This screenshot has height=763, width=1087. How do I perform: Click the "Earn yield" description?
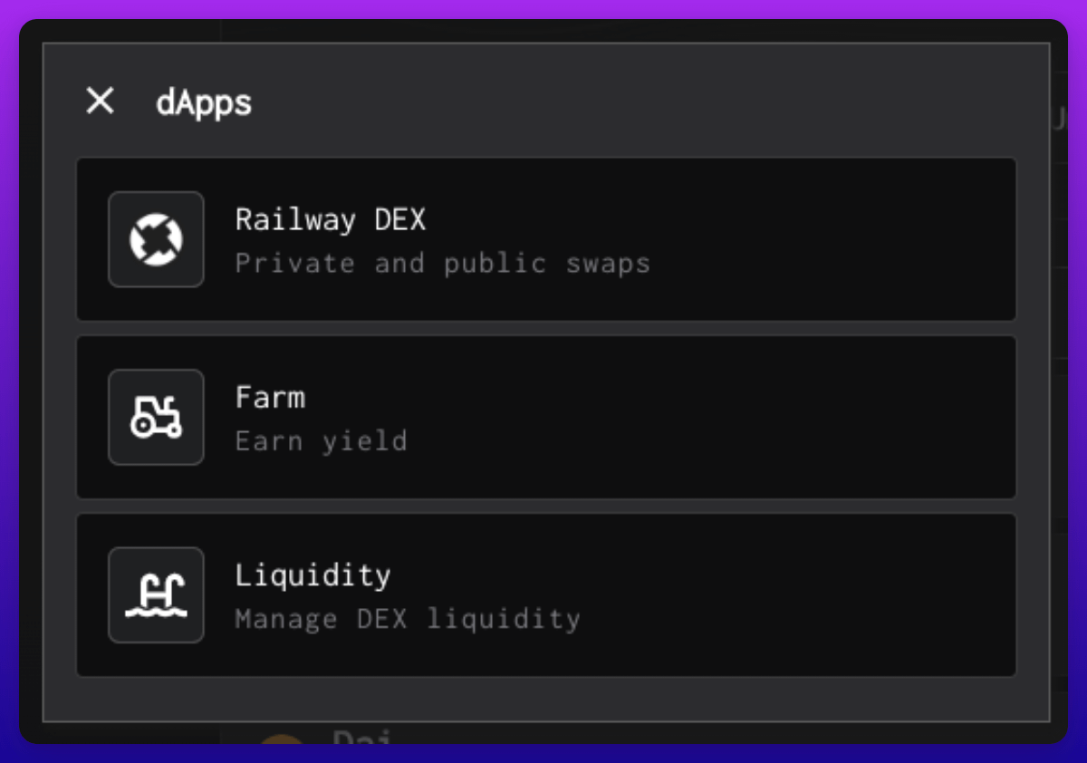coord(321,441)
